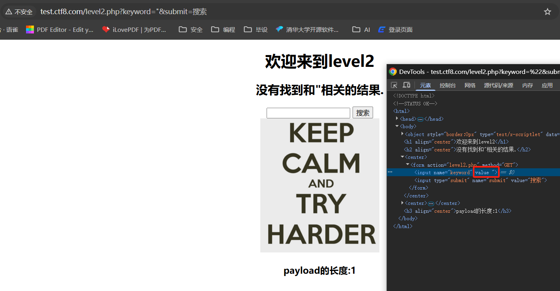Switch to the 内存 tab in DevTools
Image resolution: width=560 pixels, height=291 pixels.
pos(527,85)
